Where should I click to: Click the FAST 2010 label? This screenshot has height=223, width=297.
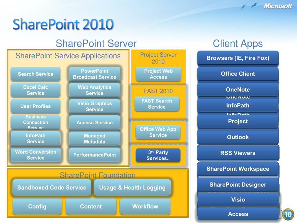(x=158, y=91)
